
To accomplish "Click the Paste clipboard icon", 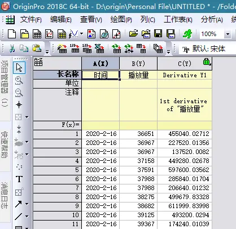I will point(37,49).
